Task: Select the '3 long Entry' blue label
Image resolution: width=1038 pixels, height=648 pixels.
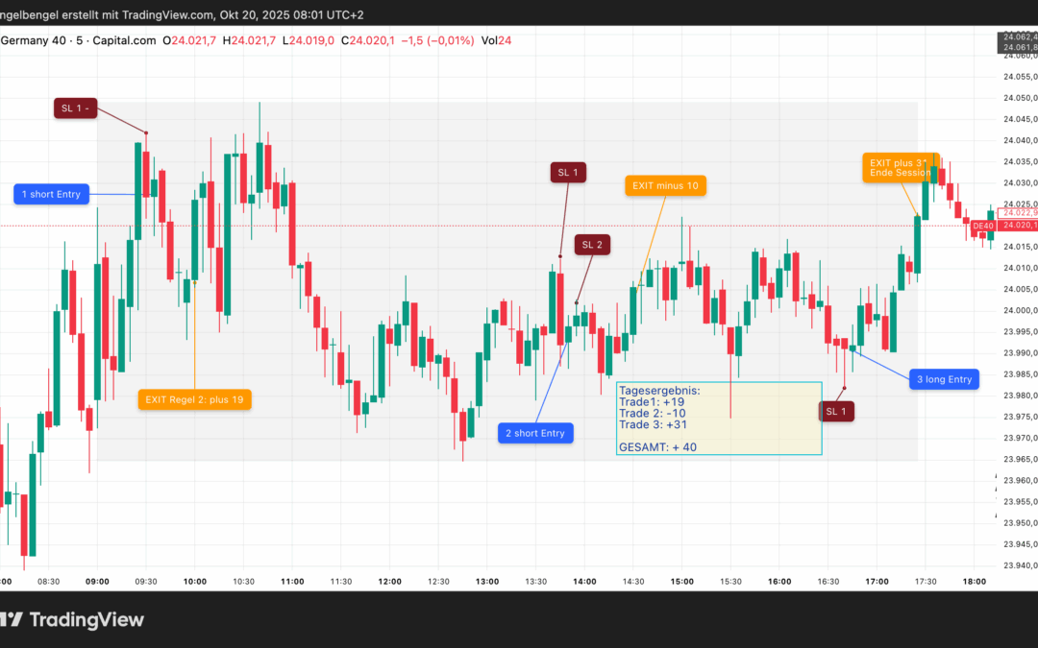Action: click(x=944, y=379)
